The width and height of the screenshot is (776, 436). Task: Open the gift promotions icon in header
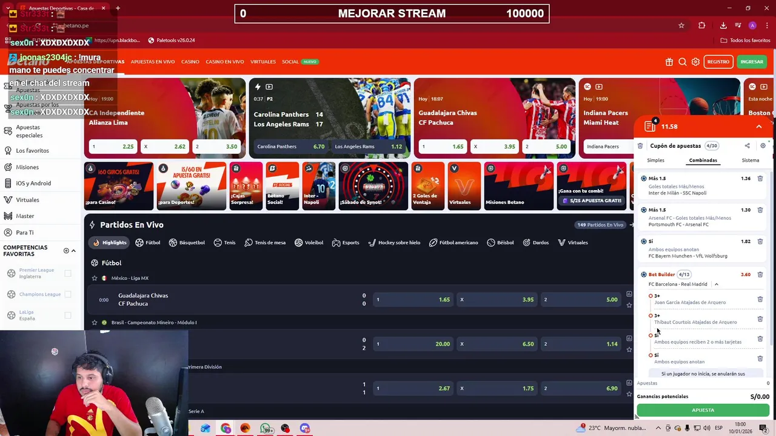(669, 62)
